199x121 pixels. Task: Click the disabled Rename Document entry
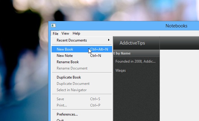82,68
